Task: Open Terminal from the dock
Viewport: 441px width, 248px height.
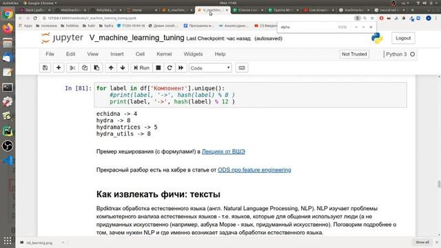Action: coord(8,87)
